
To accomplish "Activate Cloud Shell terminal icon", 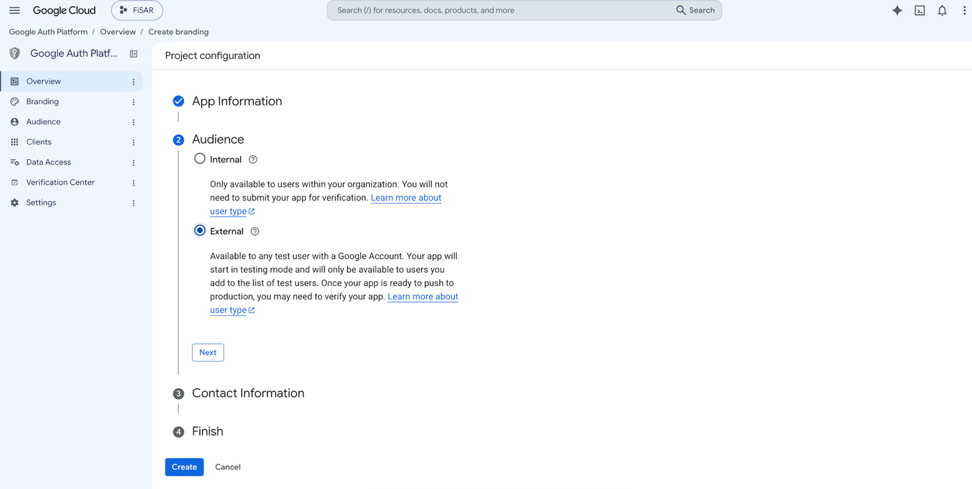I will pyautogui.click(x=920, y=10).
